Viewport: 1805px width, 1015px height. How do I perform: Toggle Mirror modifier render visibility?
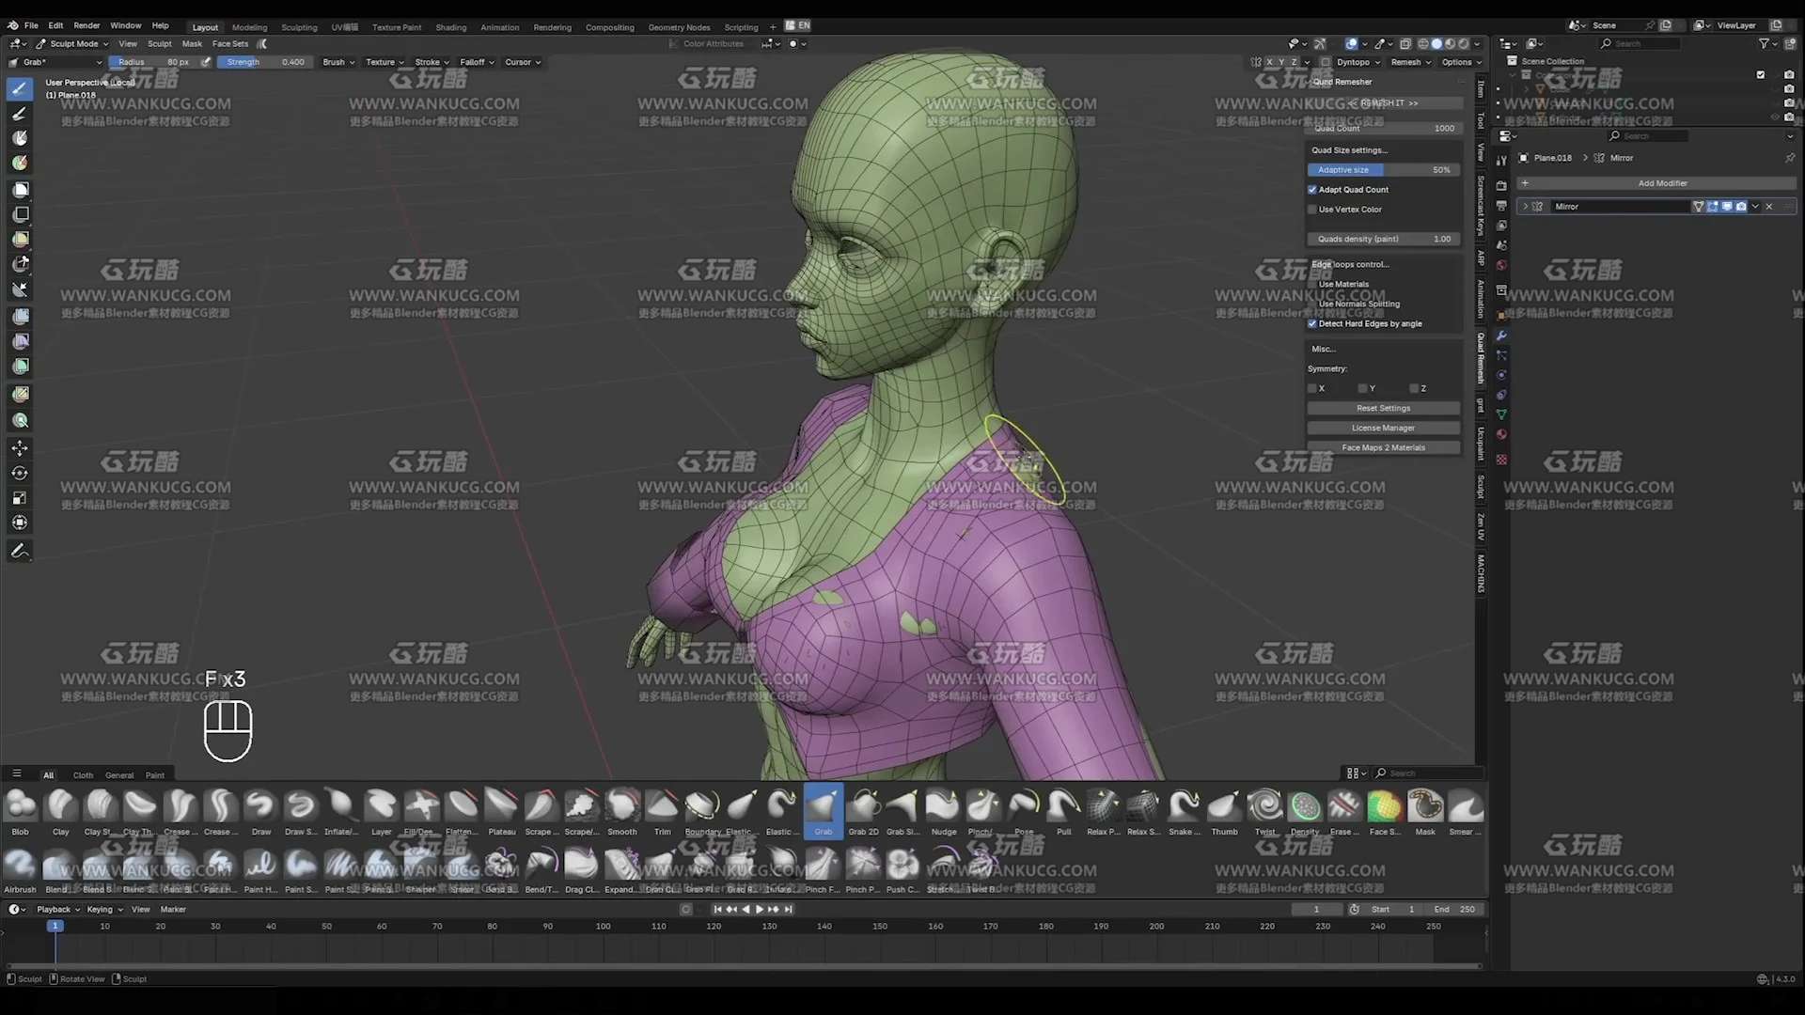[1741, 207]
